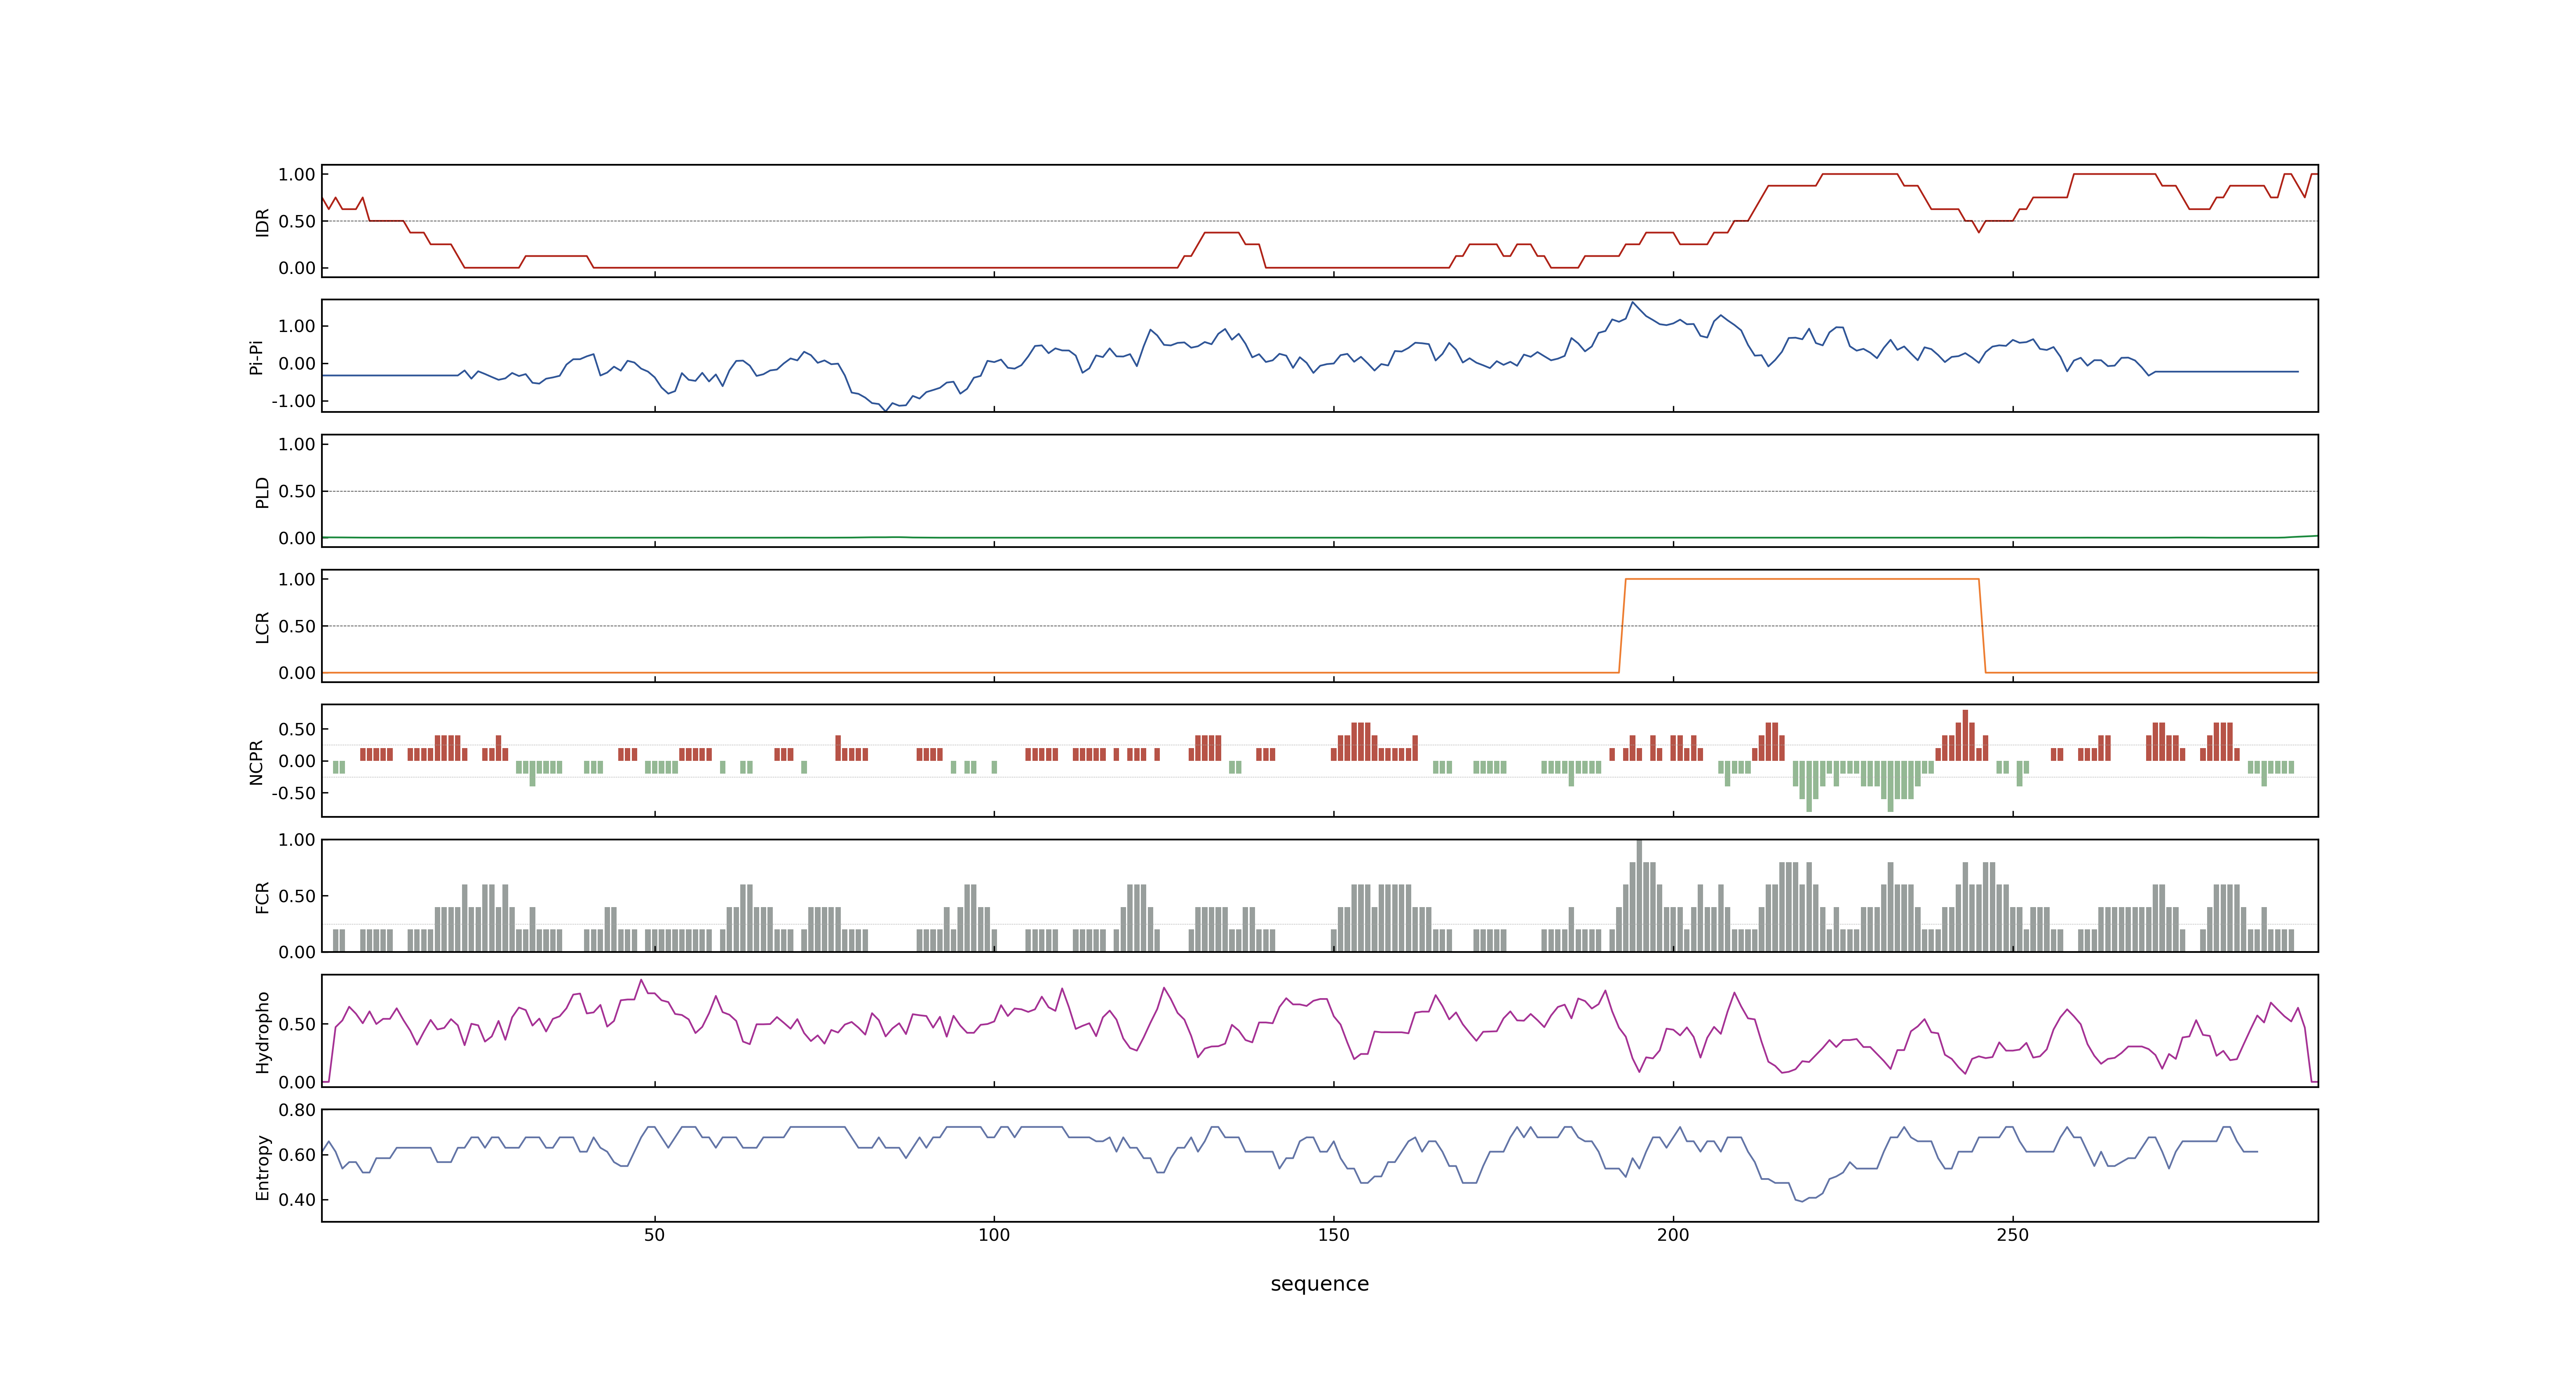Click the highest peak of the Pi-Pi curve
Screen dimensions: 2576x1373
(1632, 303)
